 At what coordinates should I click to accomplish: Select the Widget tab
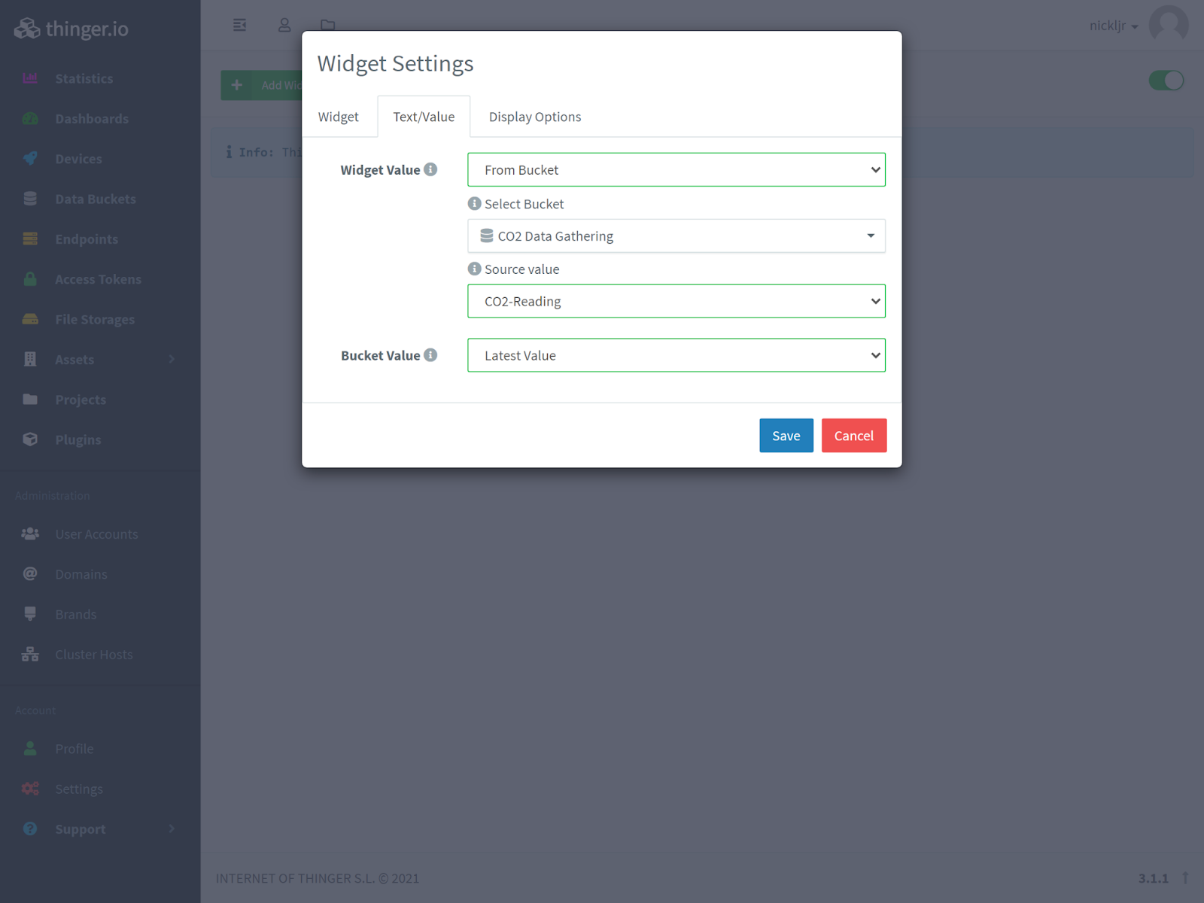pyautogui.click(x=338, y=117)
